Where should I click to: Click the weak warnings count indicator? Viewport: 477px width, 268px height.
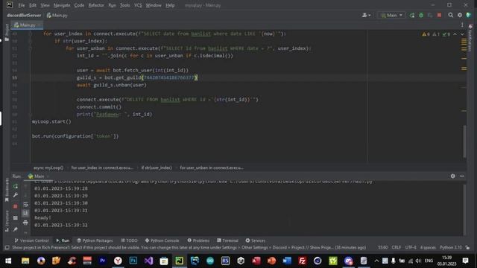436,34
